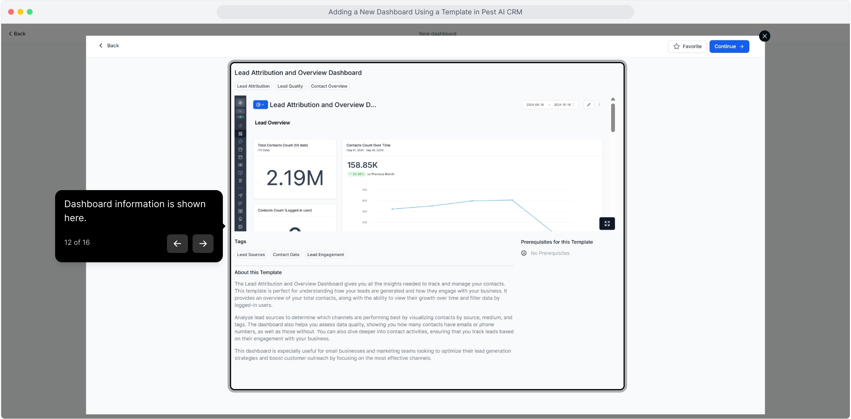851x419 pixels.
Task: Open the conversations chat bubble sidebar icon
Action: click(x=240, y=142)
